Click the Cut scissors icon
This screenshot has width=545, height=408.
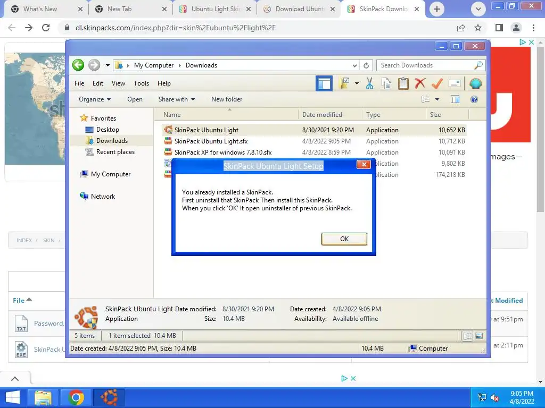(x=369, y=83)
